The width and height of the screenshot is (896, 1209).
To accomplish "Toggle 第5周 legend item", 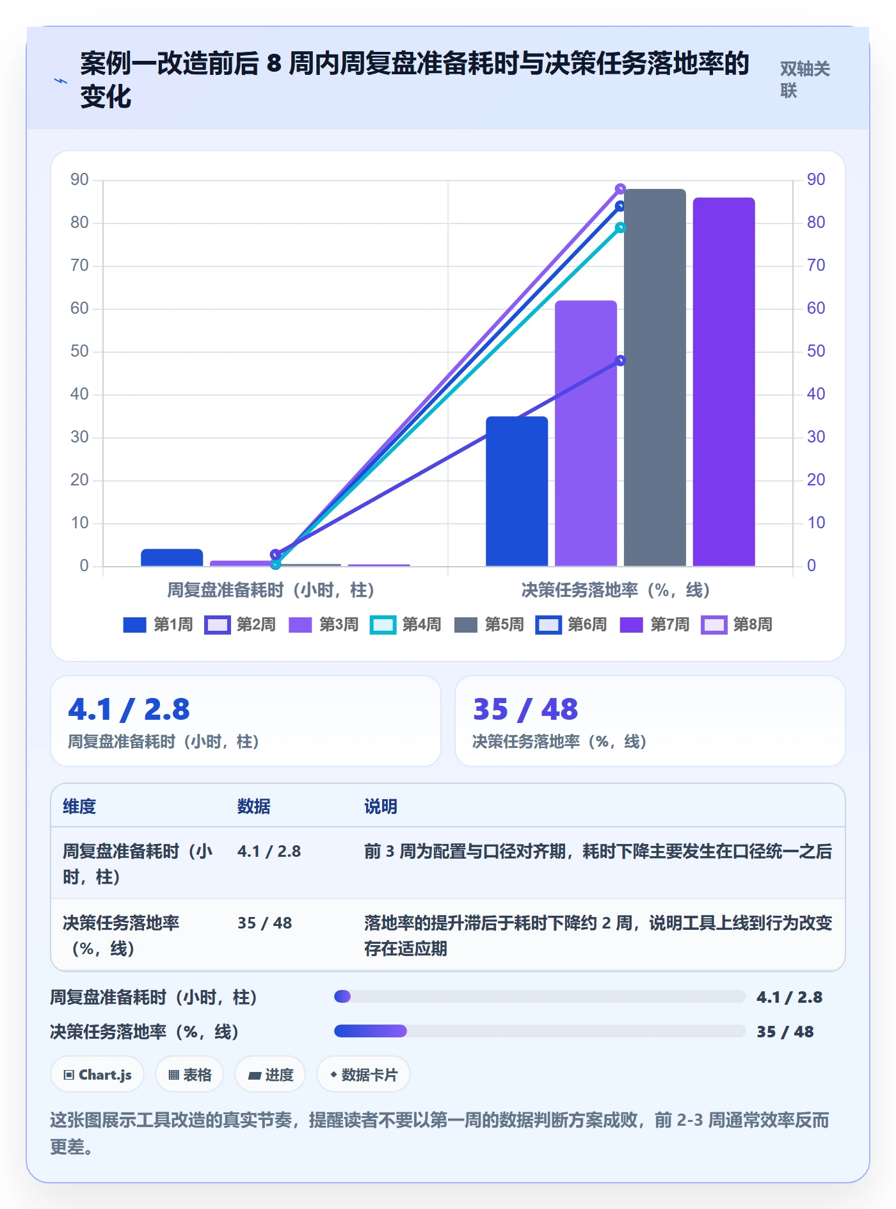I will click(489, 624).
